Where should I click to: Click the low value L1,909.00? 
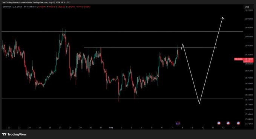[x=61, y=7]
